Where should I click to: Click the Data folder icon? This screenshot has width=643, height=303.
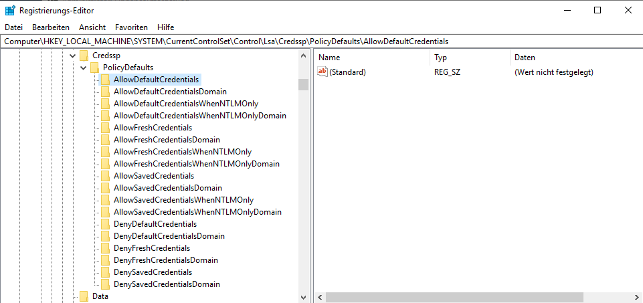tap(84, 296)
